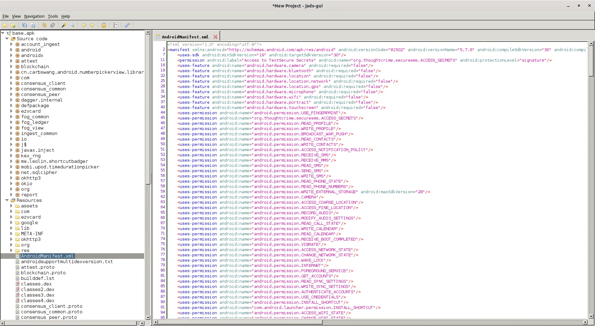Expand the fog_ledger package

pos(11,122)
